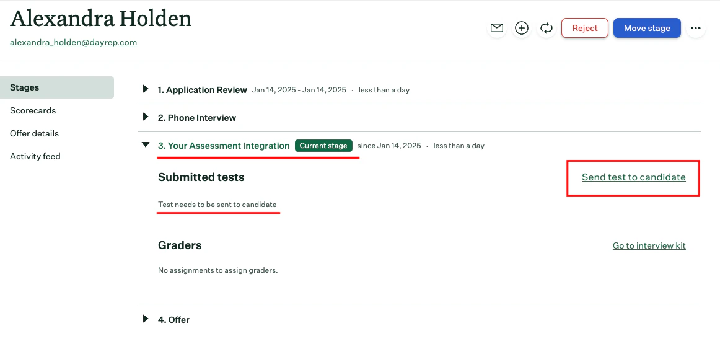This screenshot has width=720, height=349.
Task: Click the Submitted tests heading
Action: [x=201, y=177]
